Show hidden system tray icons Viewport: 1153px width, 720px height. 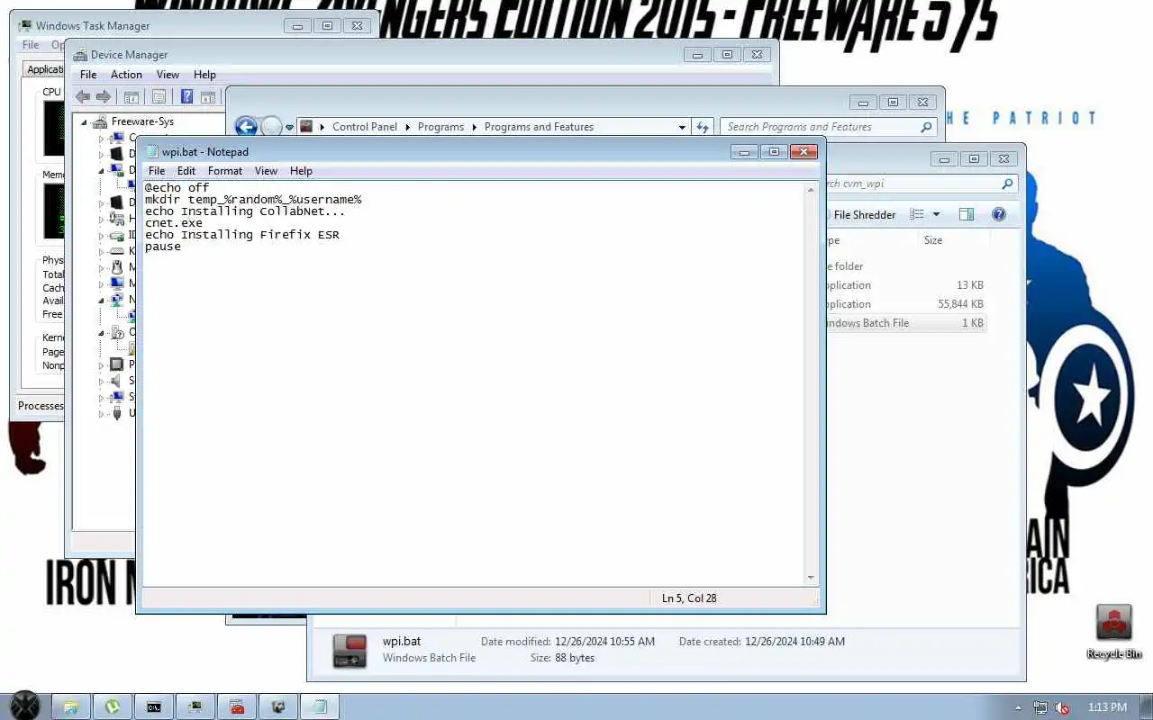coord(1019,707)
